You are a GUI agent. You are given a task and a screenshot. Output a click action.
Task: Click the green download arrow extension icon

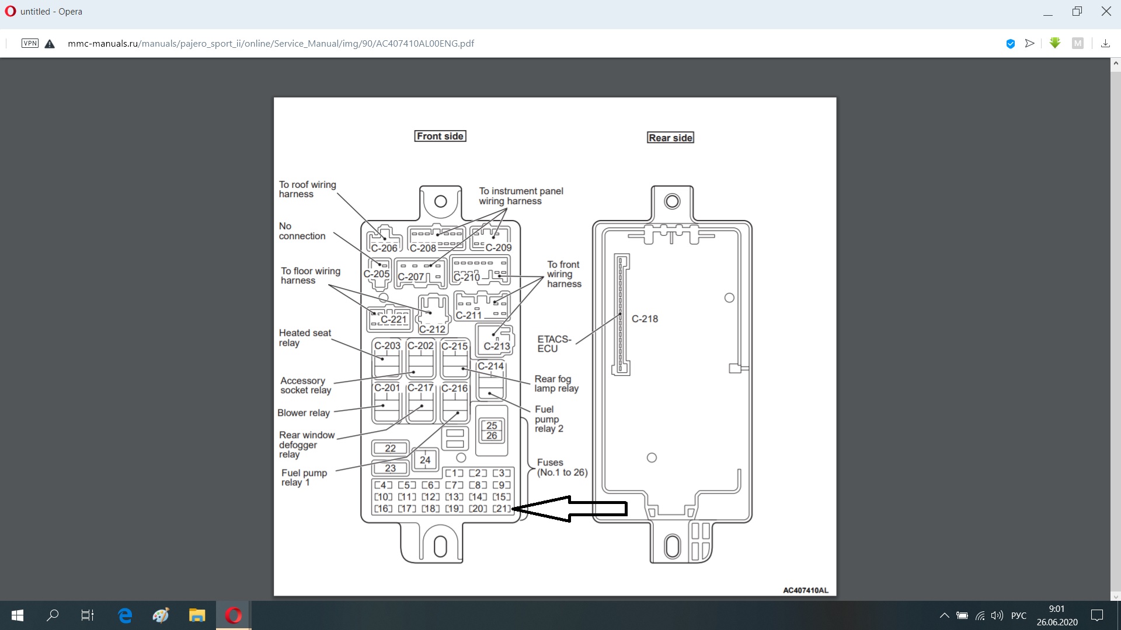(1054, 43)
